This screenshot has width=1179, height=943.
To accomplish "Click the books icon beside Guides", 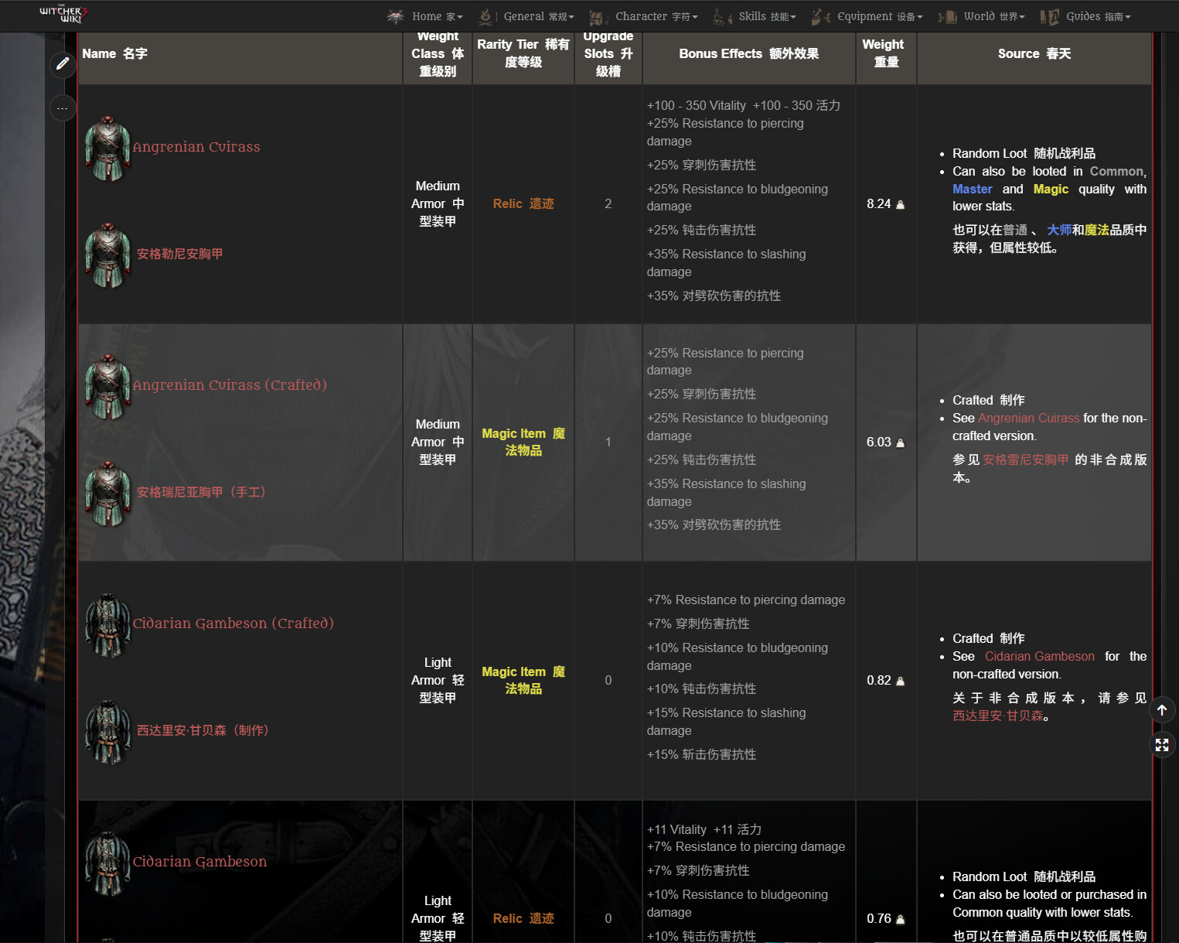I will pos(1049,17).
